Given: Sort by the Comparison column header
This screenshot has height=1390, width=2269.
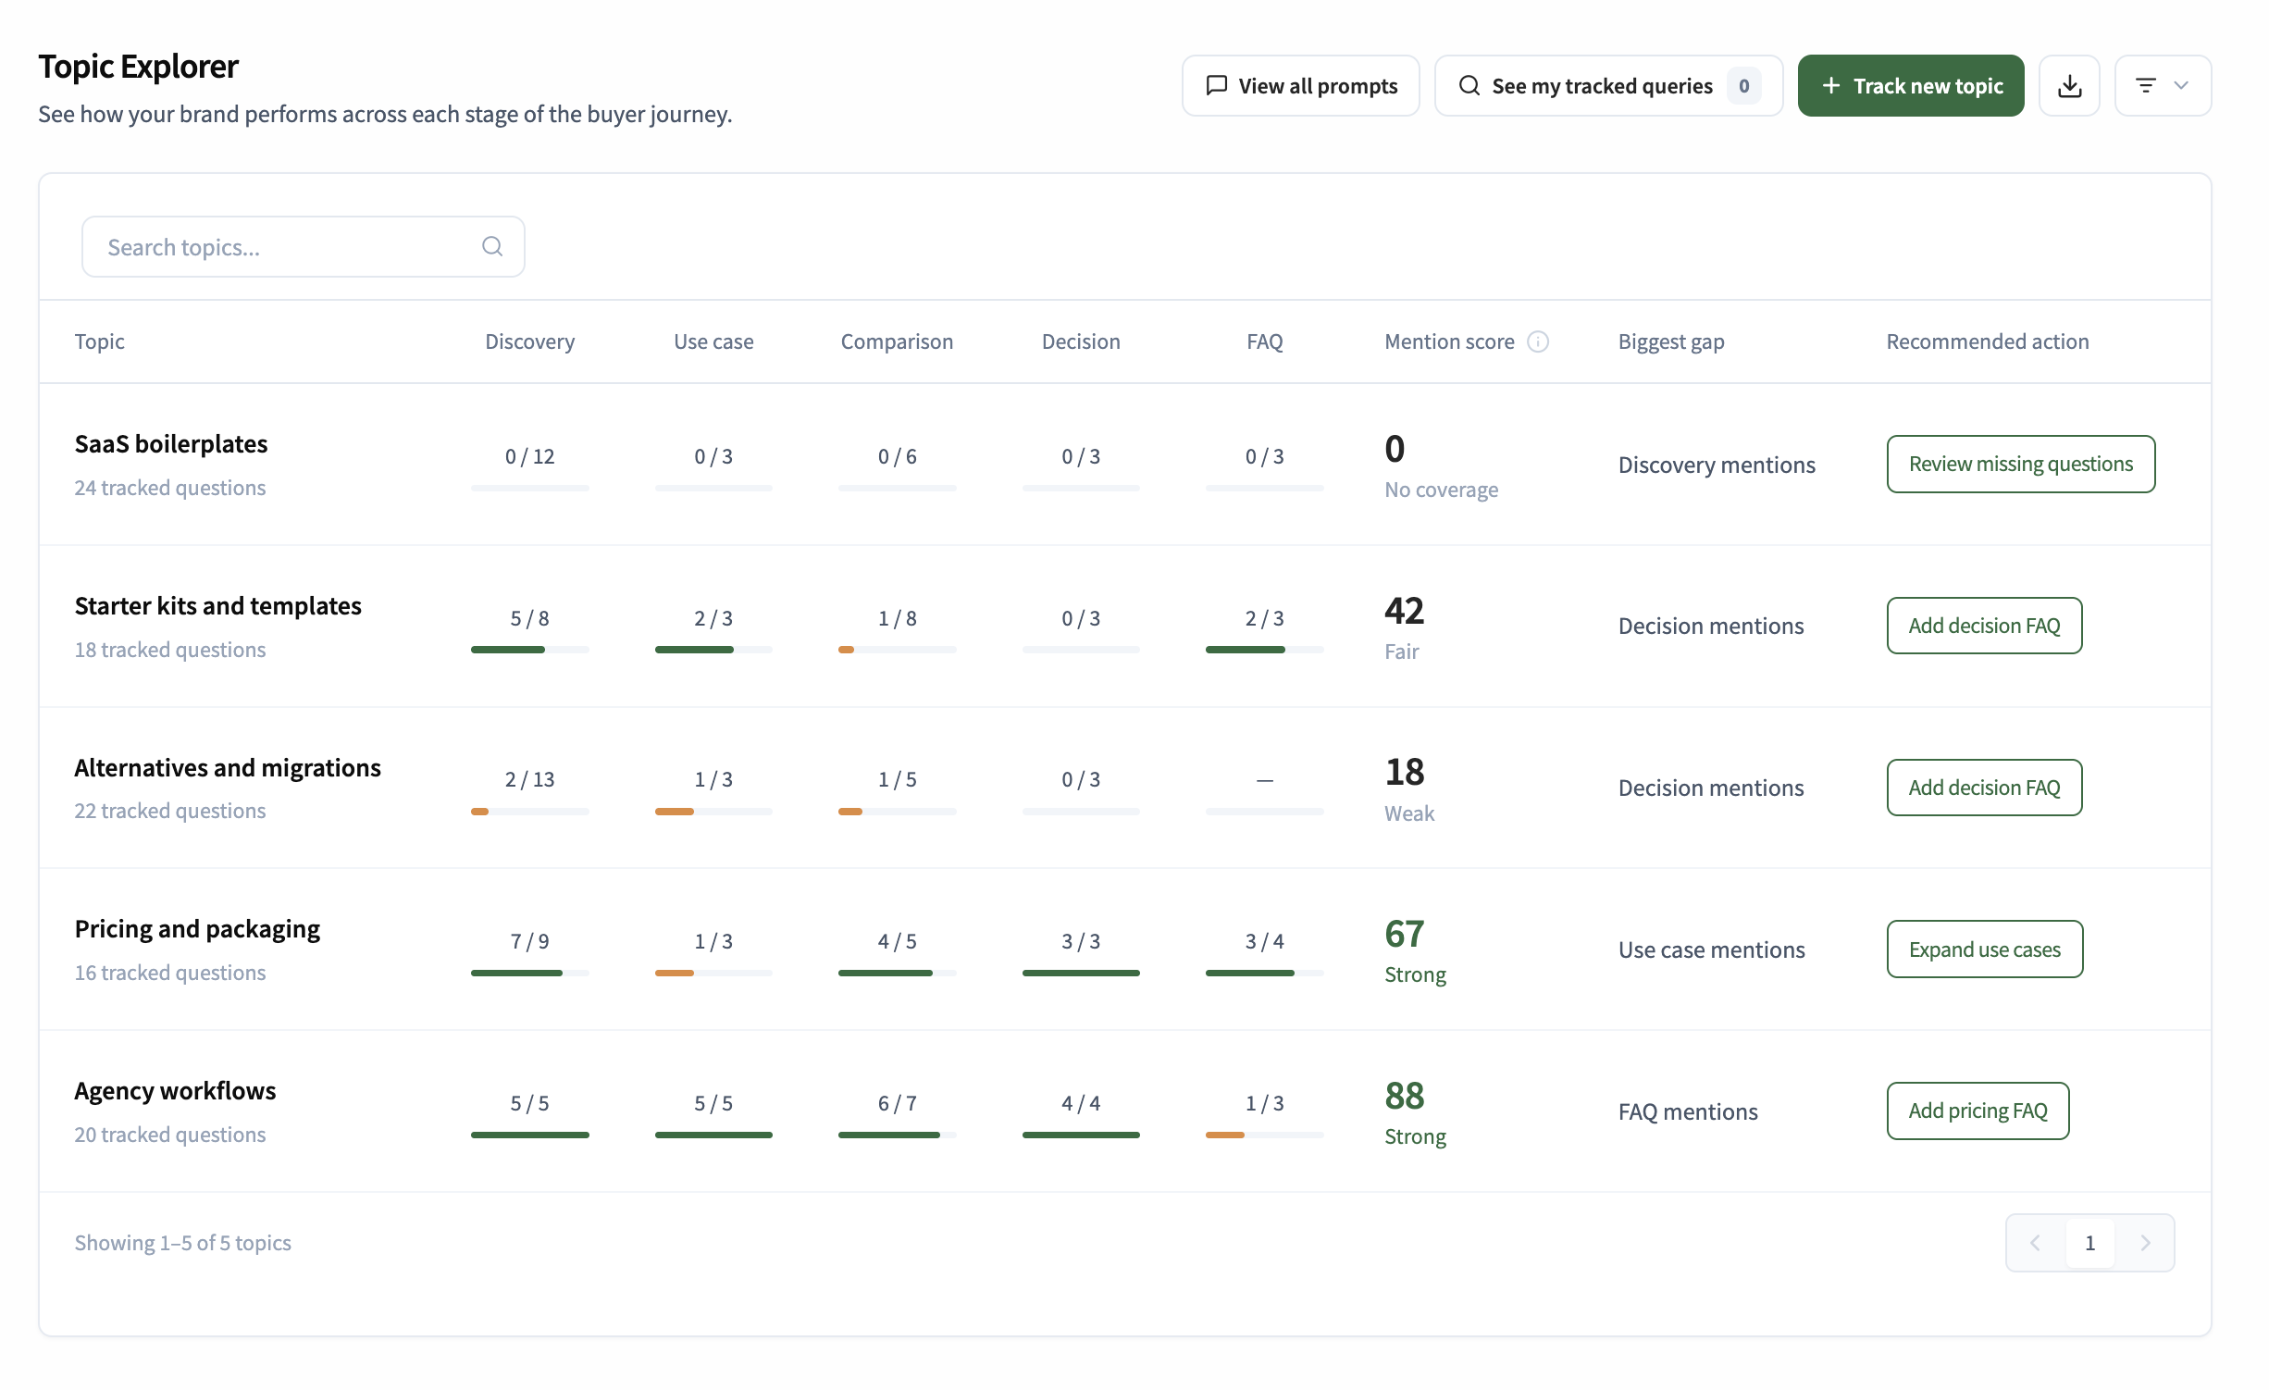Looking at the screenshot, I should pos(897,341).
